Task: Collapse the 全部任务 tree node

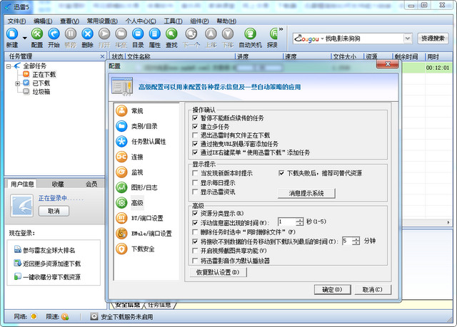Action: pos(9,66)
